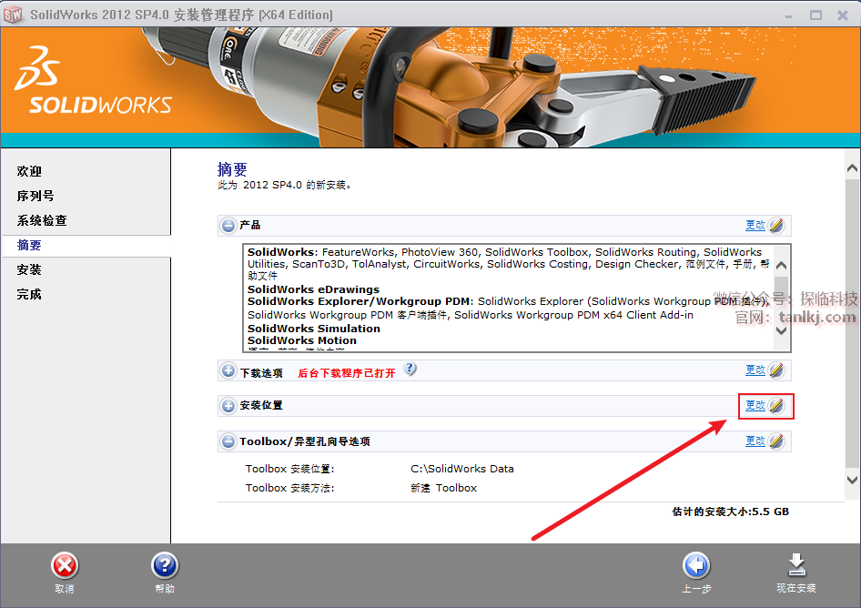
Task: Maximize the installer window
Action: click(x=816, y=15)
